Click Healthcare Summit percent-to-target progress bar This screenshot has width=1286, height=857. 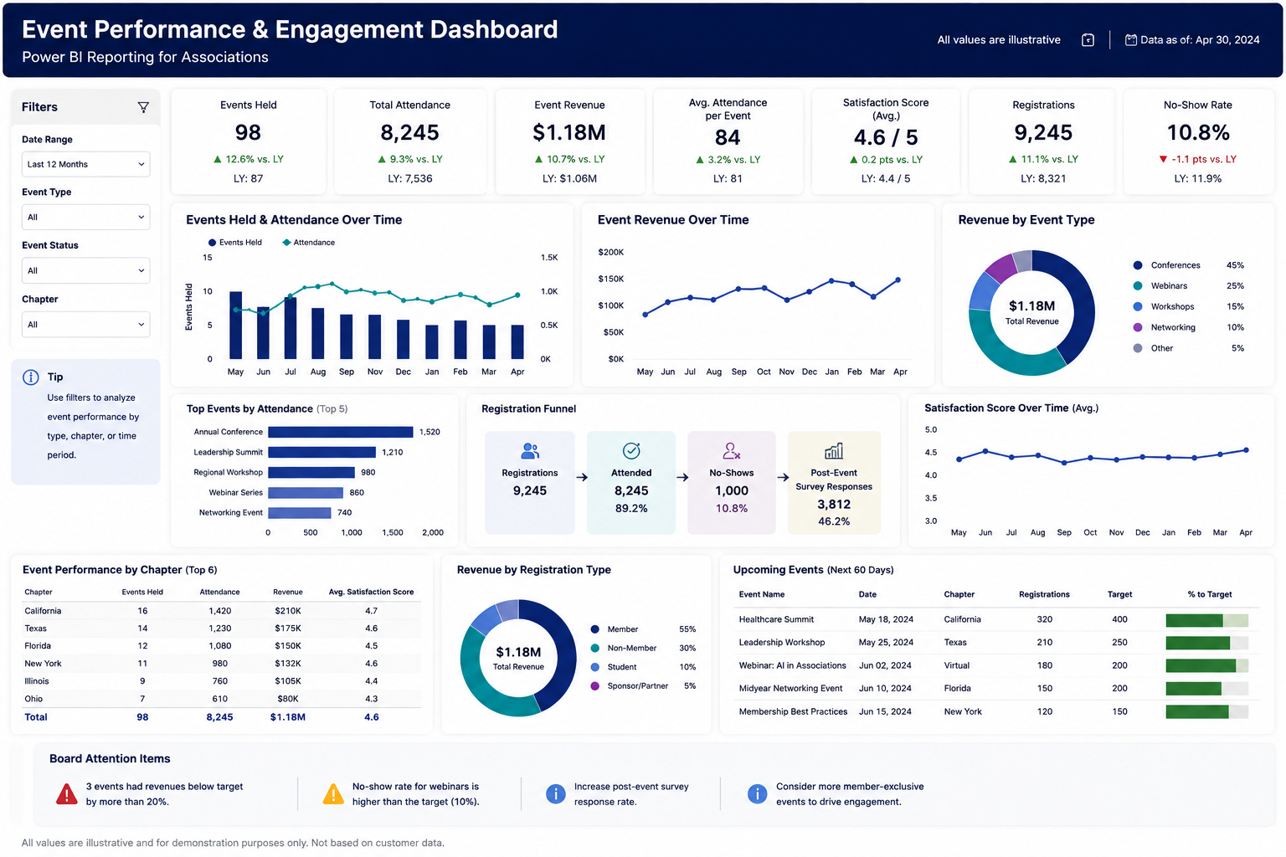coord(1206,620)
